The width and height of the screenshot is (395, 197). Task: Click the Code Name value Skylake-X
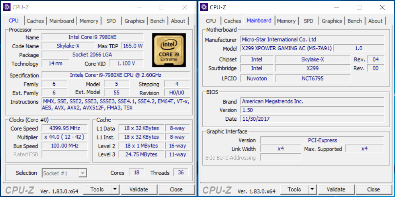(x=68, y=46)
